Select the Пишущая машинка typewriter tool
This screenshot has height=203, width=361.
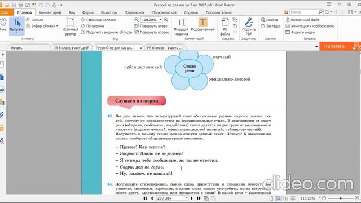point(181,27)
